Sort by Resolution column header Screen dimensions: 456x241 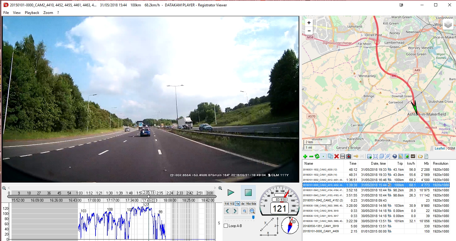pos(440,163)
